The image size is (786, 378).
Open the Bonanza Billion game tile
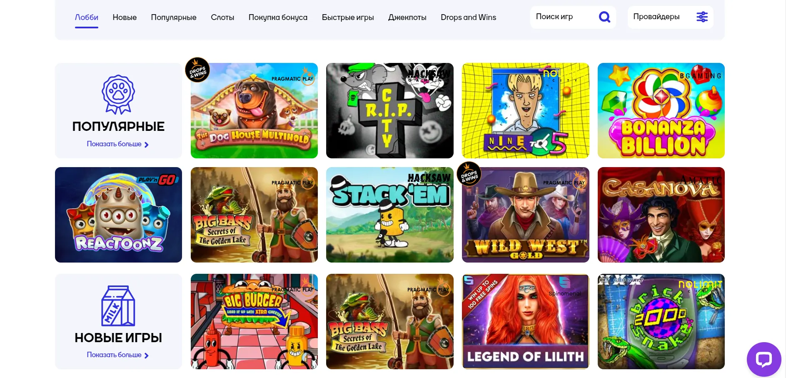[x=661, y=110]
